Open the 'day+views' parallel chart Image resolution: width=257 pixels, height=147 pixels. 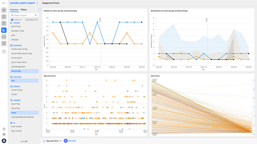click(202, 105)
